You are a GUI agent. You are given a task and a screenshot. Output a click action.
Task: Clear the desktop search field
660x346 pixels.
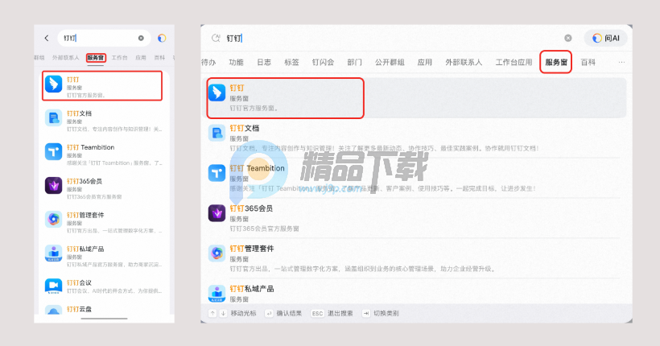pyautogui.click(x=567, y=39)
